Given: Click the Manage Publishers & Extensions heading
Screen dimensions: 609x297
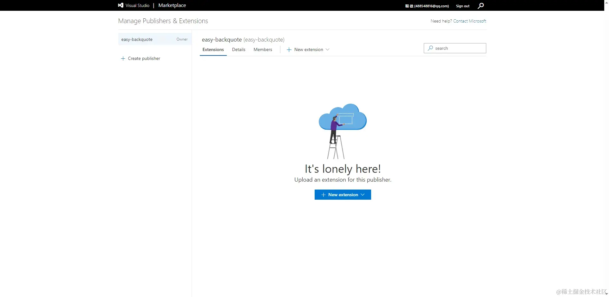Looking at the screenshot, I should click(163, 21).
